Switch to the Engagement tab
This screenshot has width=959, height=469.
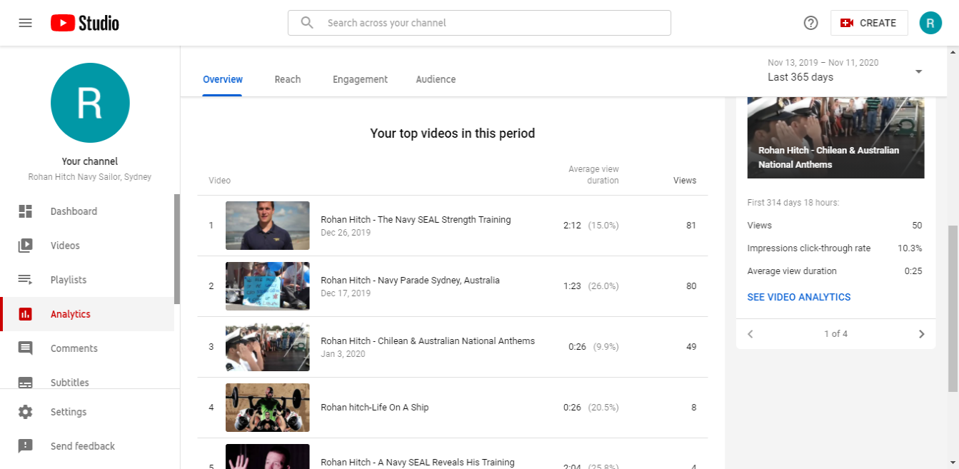click(360, 79)
